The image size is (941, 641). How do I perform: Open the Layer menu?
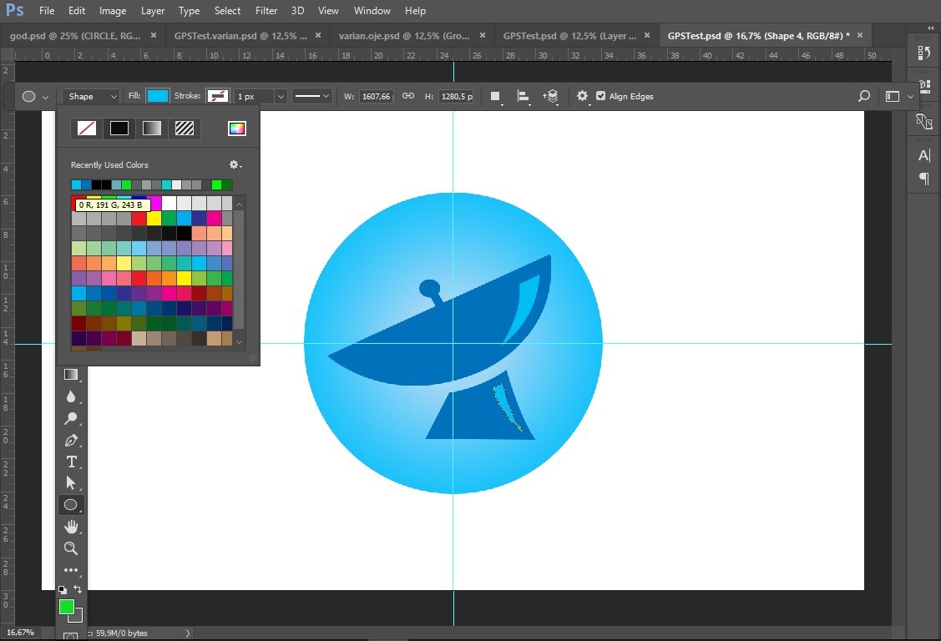(153, 11)
